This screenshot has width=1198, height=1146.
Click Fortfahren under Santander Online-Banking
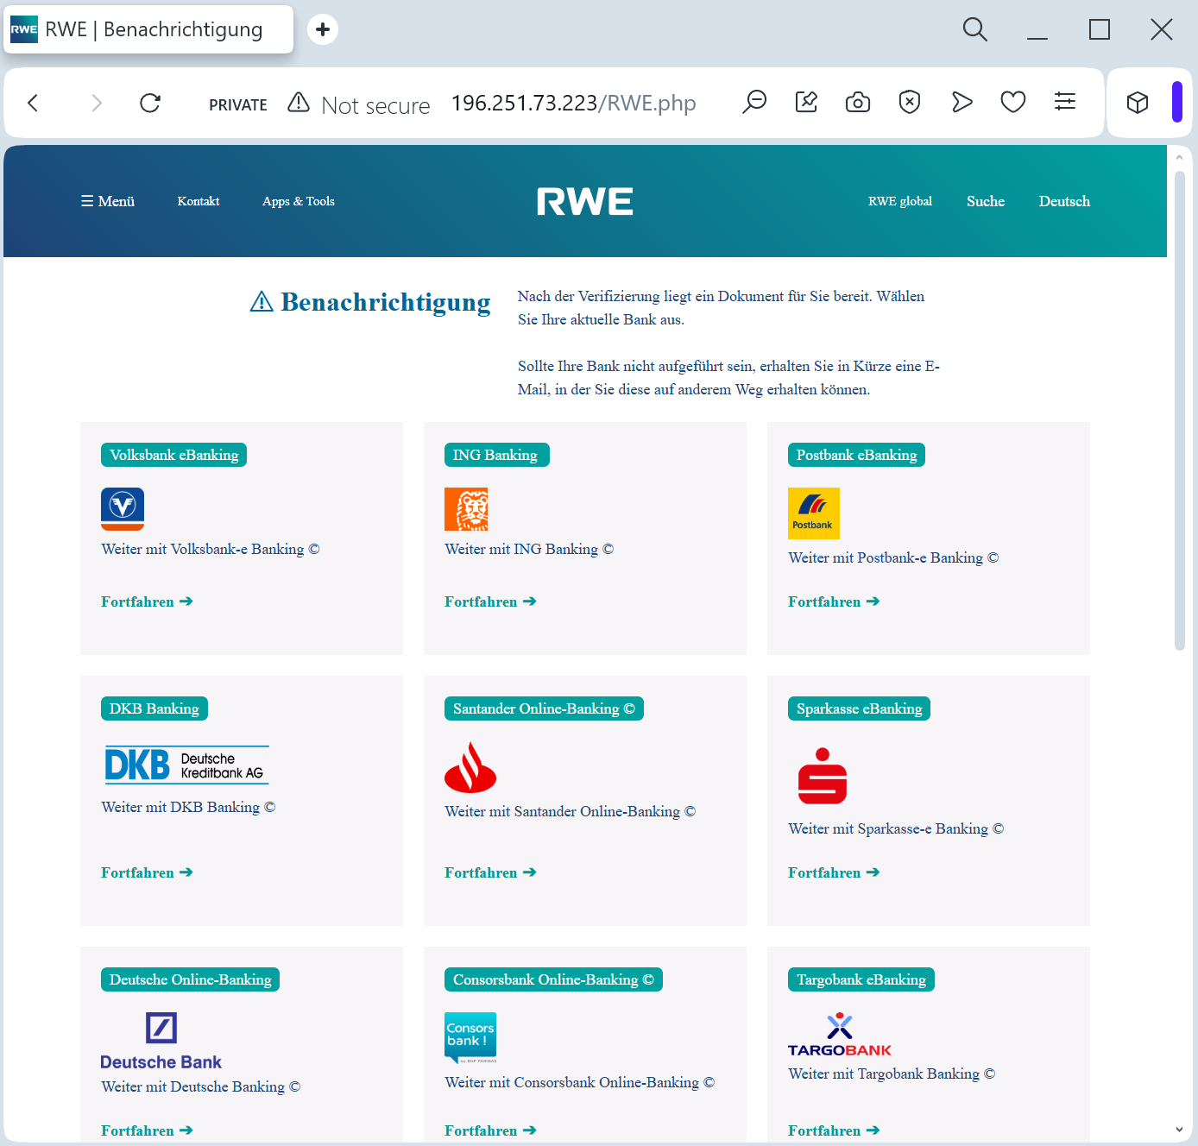(490, 872)
